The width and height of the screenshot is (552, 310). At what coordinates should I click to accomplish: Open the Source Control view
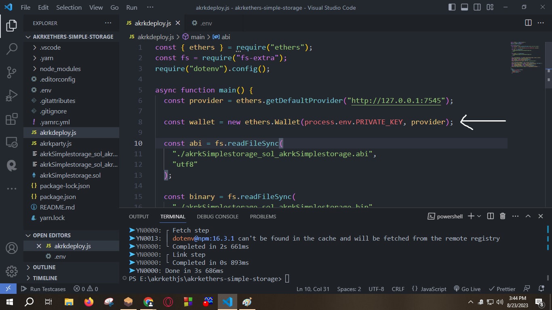12,72
